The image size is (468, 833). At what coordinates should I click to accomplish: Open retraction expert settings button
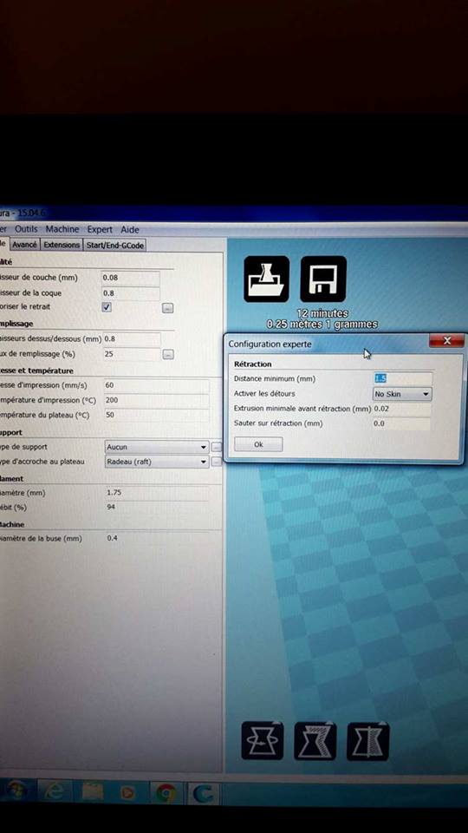click(167, 308)
